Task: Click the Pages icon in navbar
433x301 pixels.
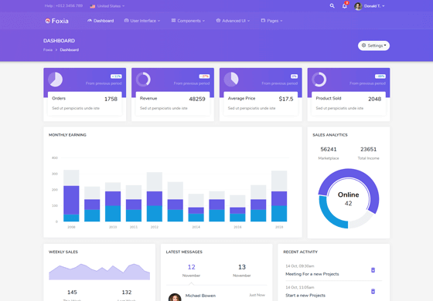Action: 263,21
